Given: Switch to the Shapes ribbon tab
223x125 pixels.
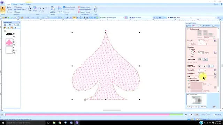Looking at the screenshot, I should (28, 4).
